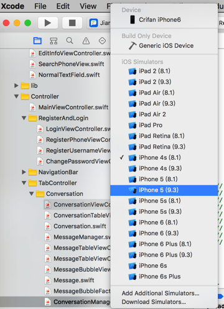
Task: Open the Find navigator magnifier icon
Action: 70,40
